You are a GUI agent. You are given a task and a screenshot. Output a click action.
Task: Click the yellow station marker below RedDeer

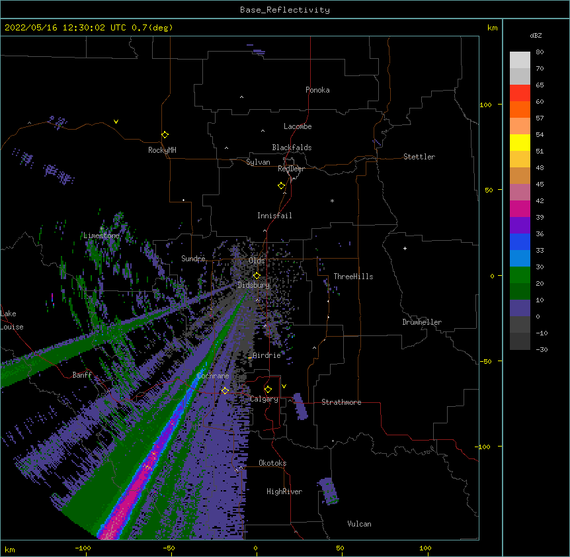(x=282, y=186)
